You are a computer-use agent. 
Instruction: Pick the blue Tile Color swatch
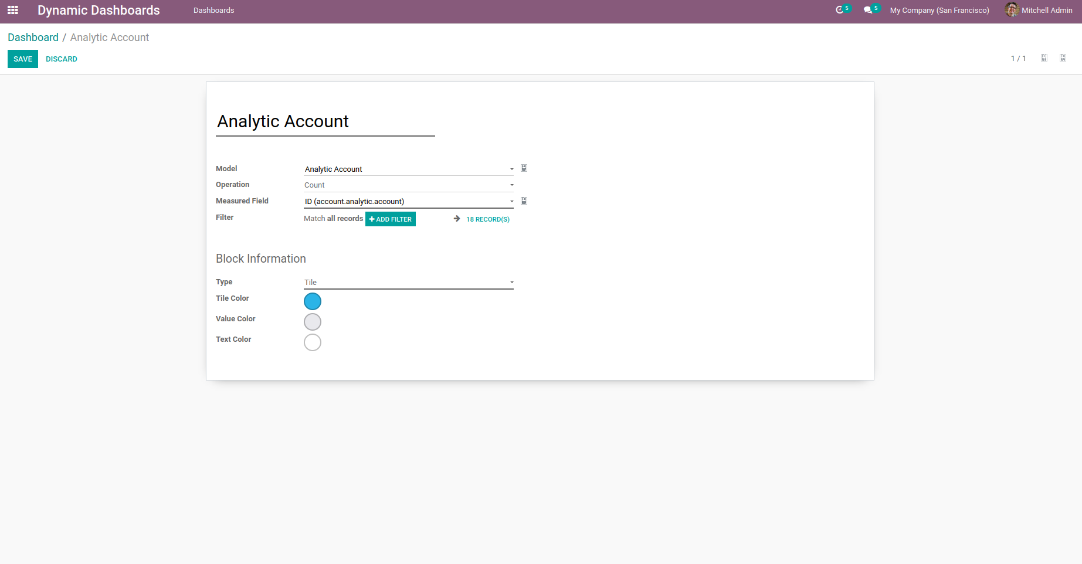tap(313, 301)
